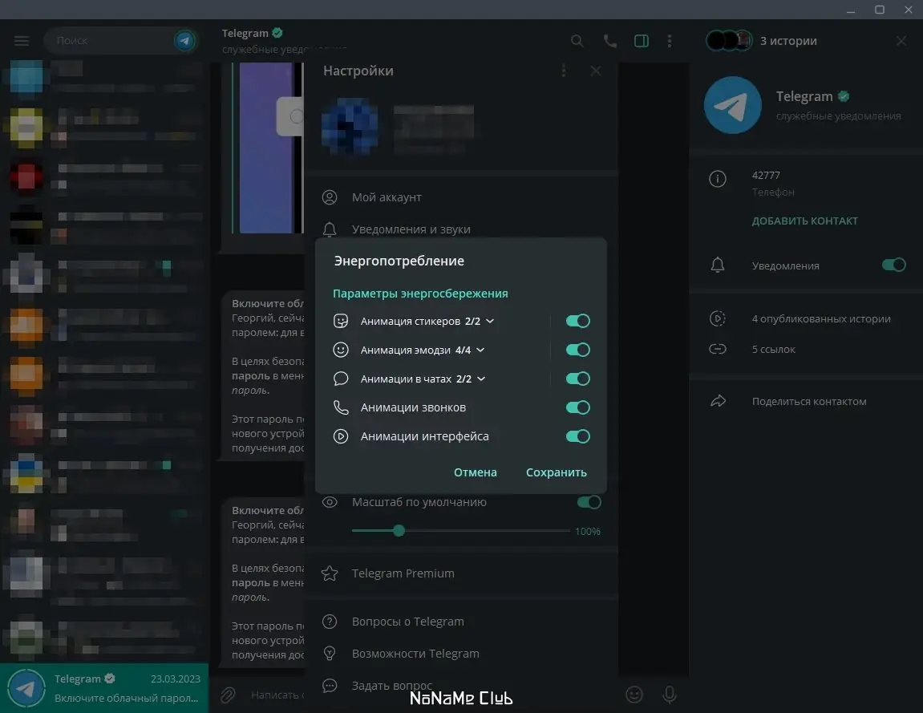Image resolution: width=923 pixels, height=713 pixels.
Task: Click Telegram profile avatar in info panel
Action: pyautogui.click(x=733, y=105)
